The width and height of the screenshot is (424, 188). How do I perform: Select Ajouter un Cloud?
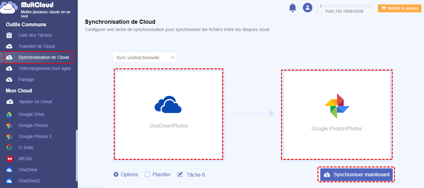click(35, 102)
